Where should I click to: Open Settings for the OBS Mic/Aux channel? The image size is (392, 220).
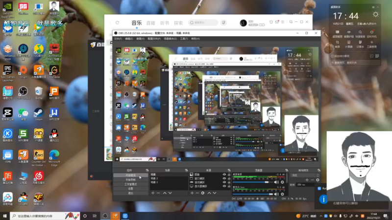point(282,194)
